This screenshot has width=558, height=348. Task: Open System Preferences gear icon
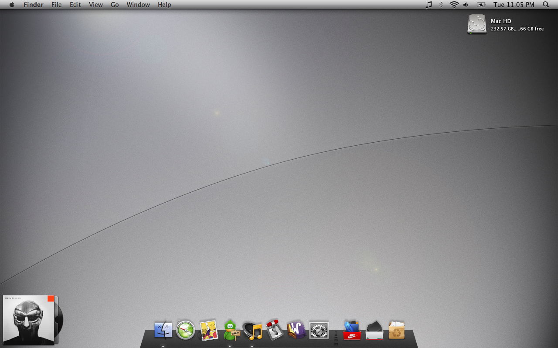tap(319, 331)
